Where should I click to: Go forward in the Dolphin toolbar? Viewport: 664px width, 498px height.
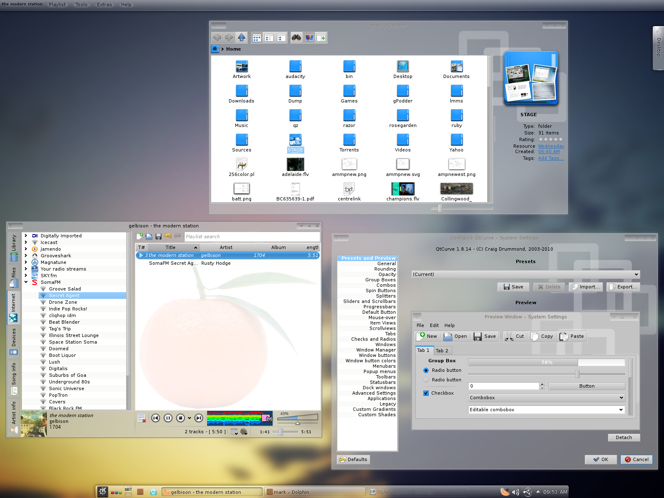(x=229, y=37)
